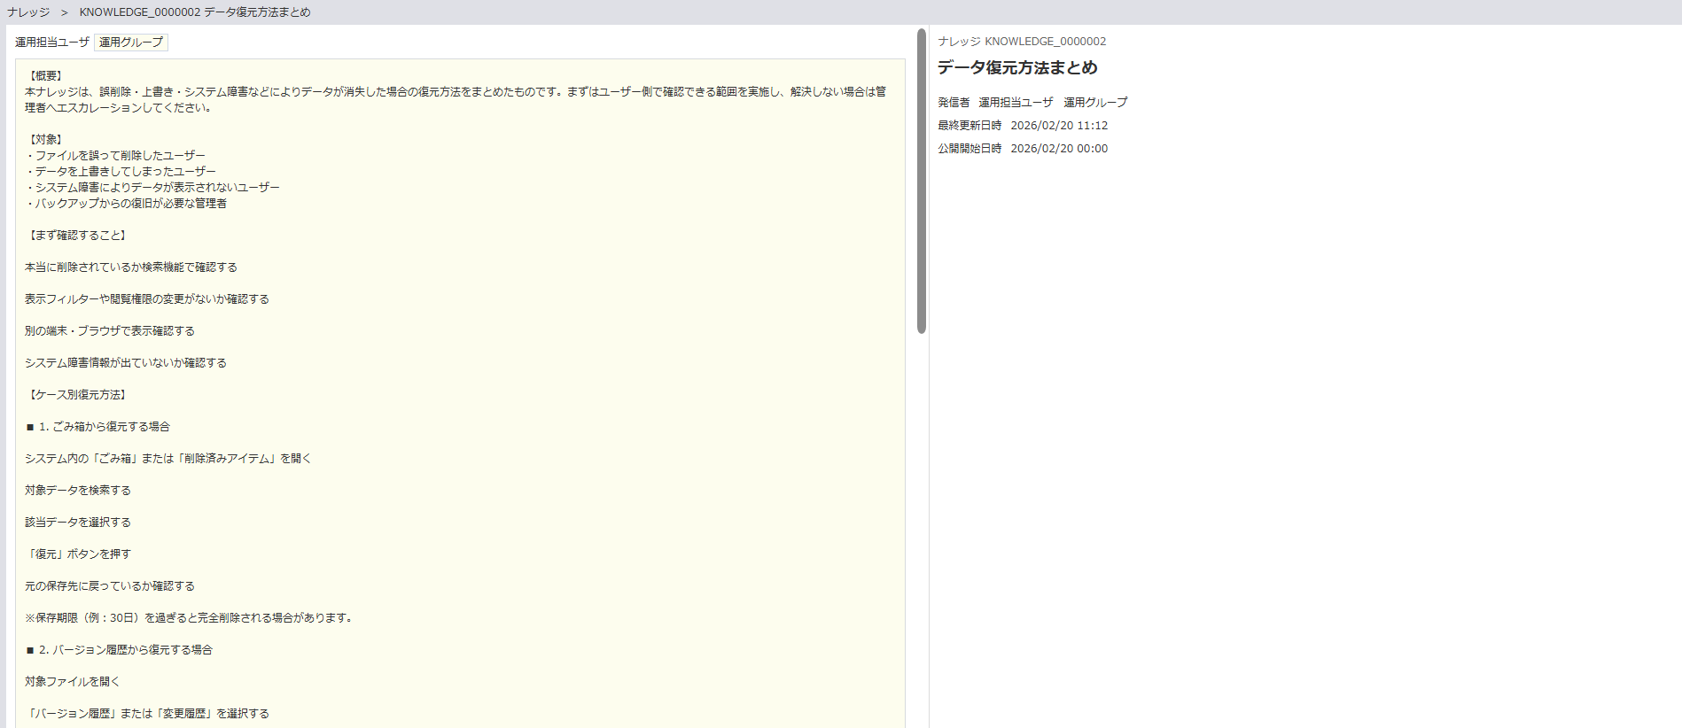Click the 【ケース別復元方法】 heading
Image resolution: width=1682 pixels, height=728 pixels.
[78, 395]
